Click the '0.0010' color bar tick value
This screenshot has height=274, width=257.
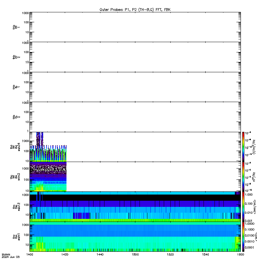249,241
